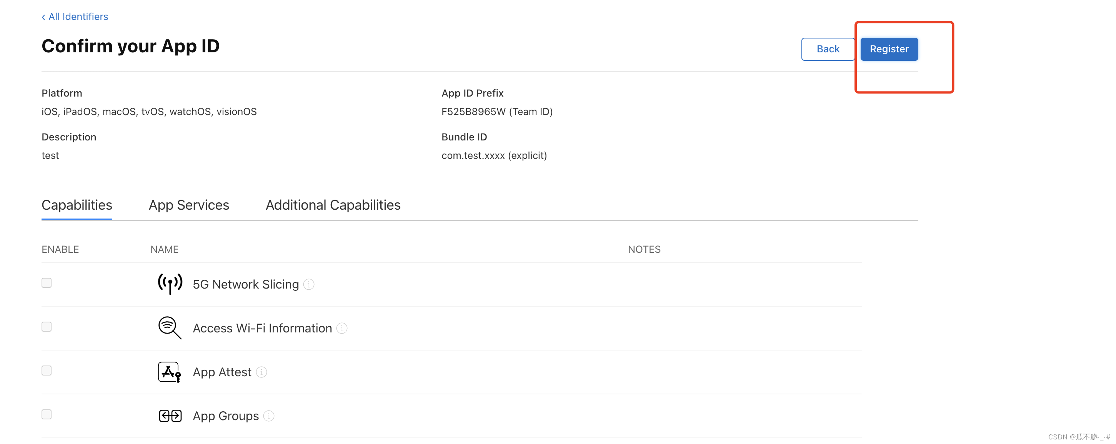Click the Back button
Viewport: 1116px width, 444px height.
[828, 49]
